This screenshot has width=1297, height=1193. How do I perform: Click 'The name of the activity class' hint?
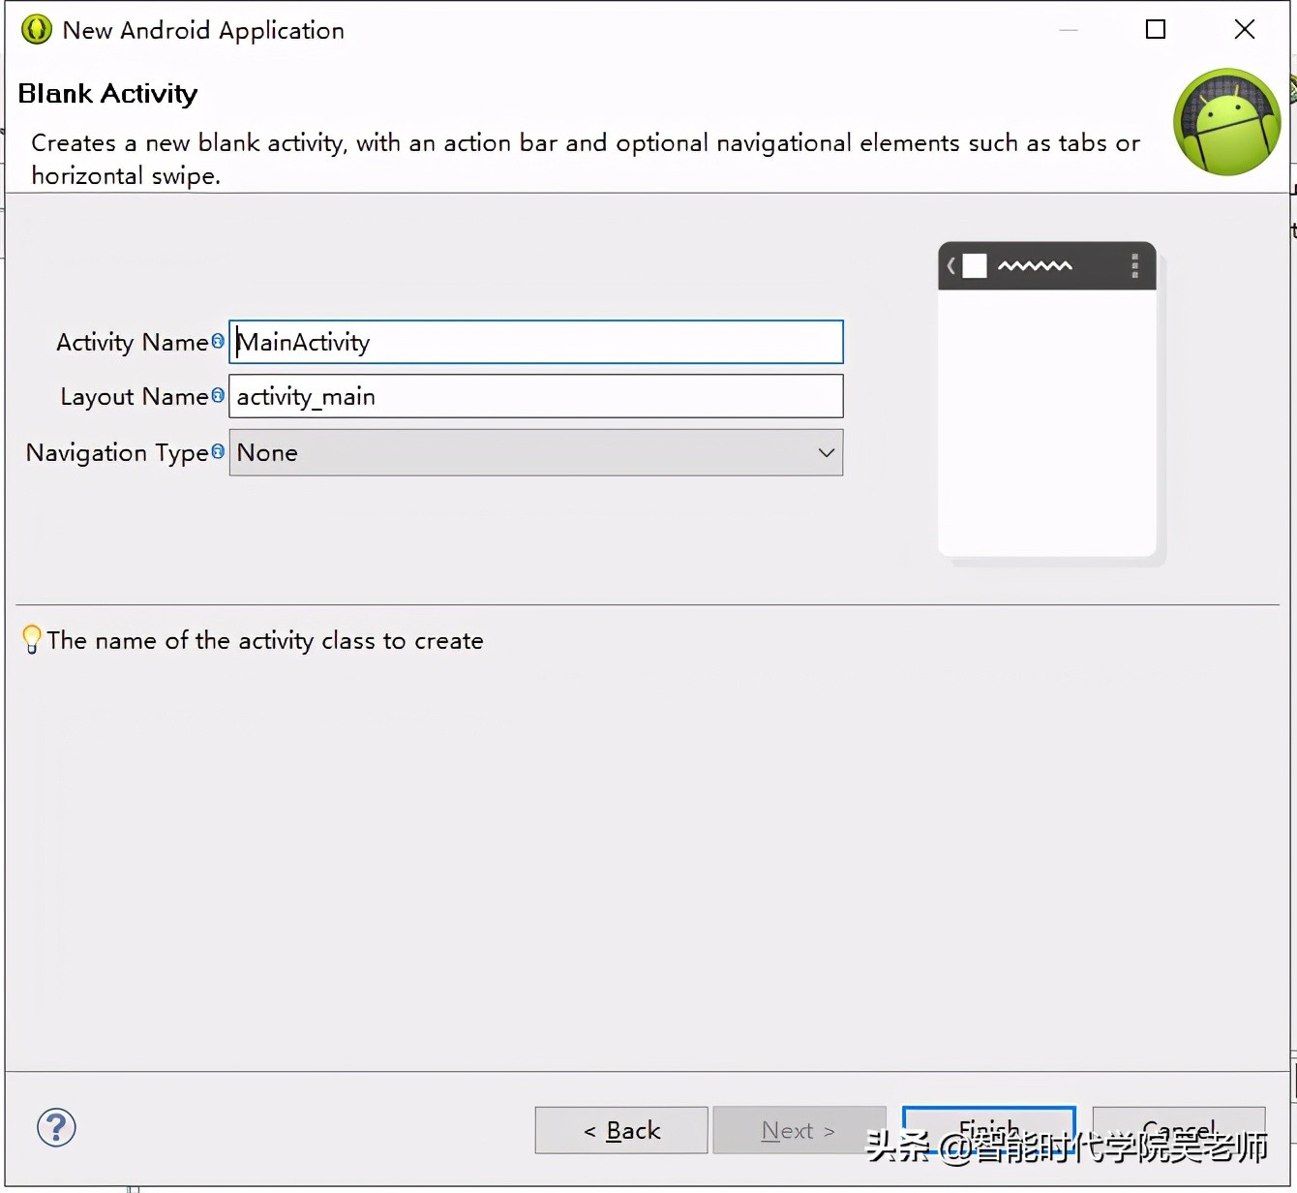click(x=265, y=641)
